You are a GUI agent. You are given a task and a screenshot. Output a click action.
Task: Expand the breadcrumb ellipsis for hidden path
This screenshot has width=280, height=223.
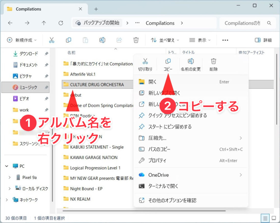point(137,23)
